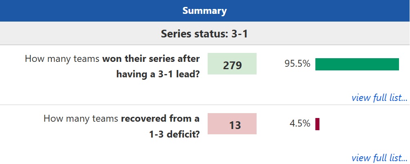Click the bold "3-1 lead?" text

click(177, 74)
